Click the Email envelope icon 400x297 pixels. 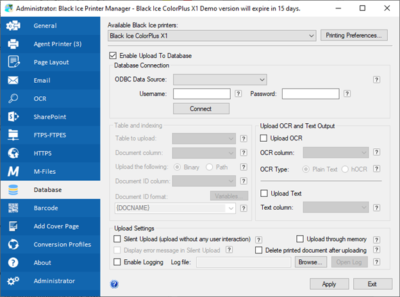click(x=13, y=80)
